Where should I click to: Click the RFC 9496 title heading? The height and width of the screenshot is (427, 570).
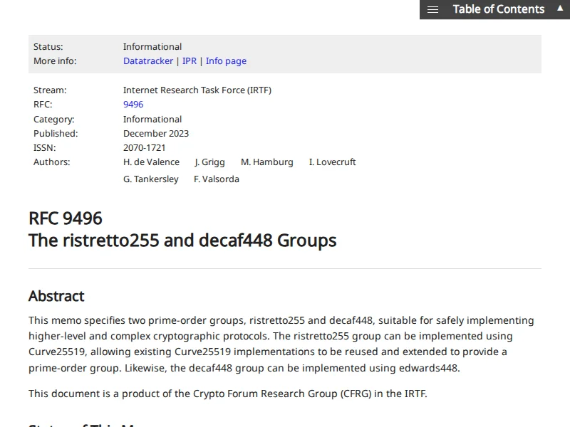(66, 218)
